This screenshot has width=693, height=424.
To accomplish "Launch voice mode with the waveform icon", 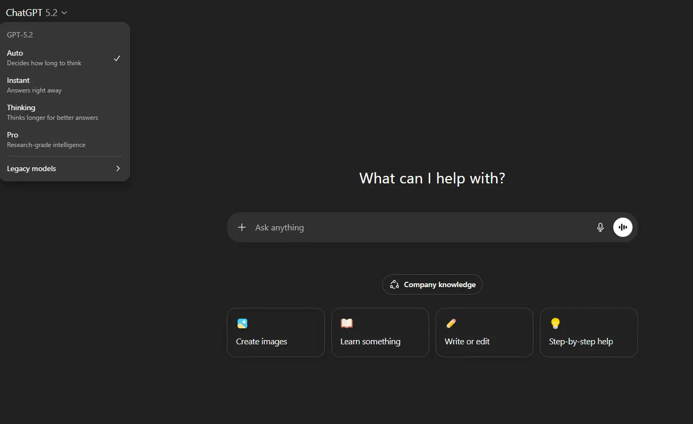I will [623, 227].
